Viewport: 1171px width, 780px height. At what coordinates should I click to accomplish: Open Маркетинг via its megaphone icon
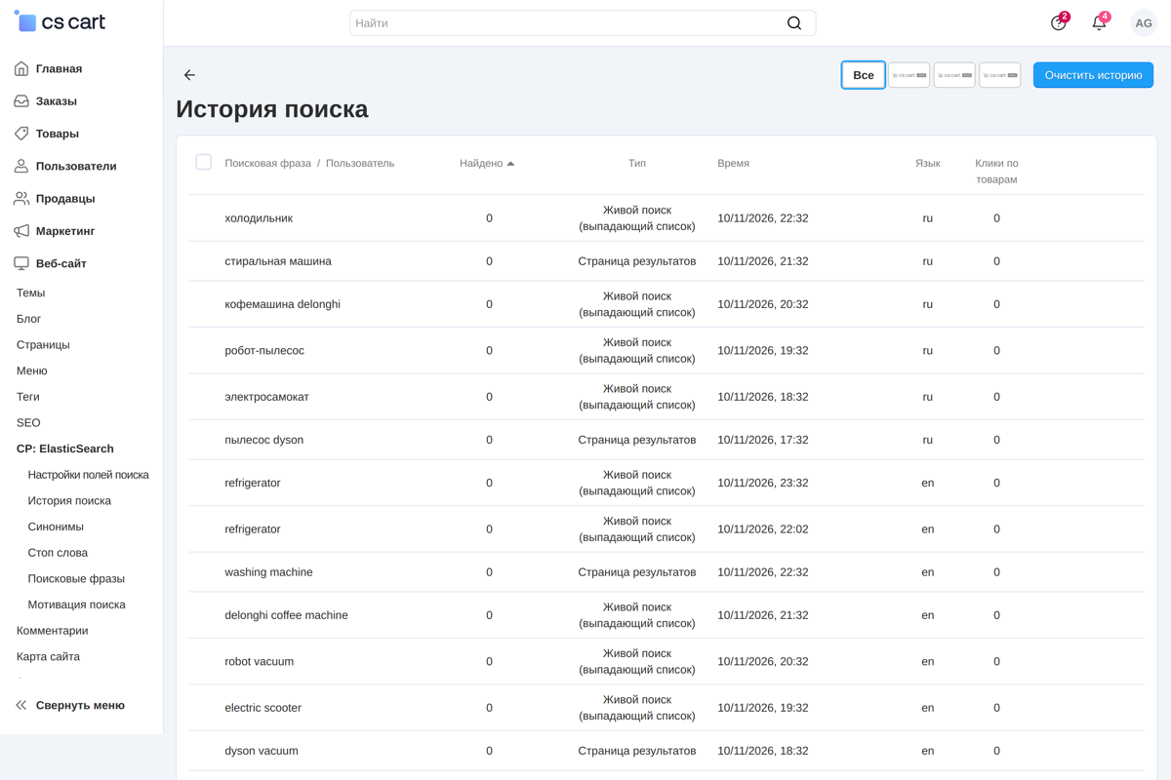pyautogui.click(x=21, y=231)
